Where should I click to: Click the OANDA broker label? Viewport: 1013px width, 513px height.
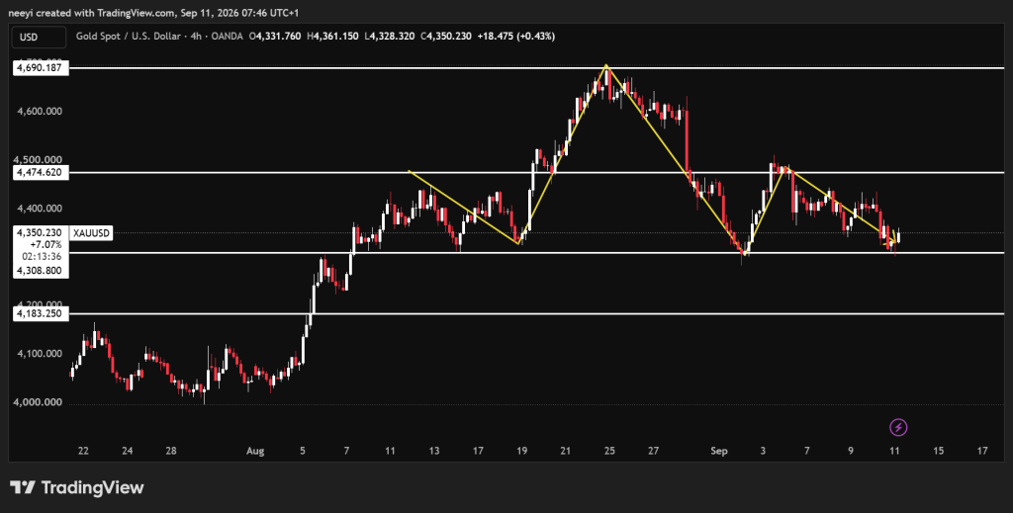point(226,37)
